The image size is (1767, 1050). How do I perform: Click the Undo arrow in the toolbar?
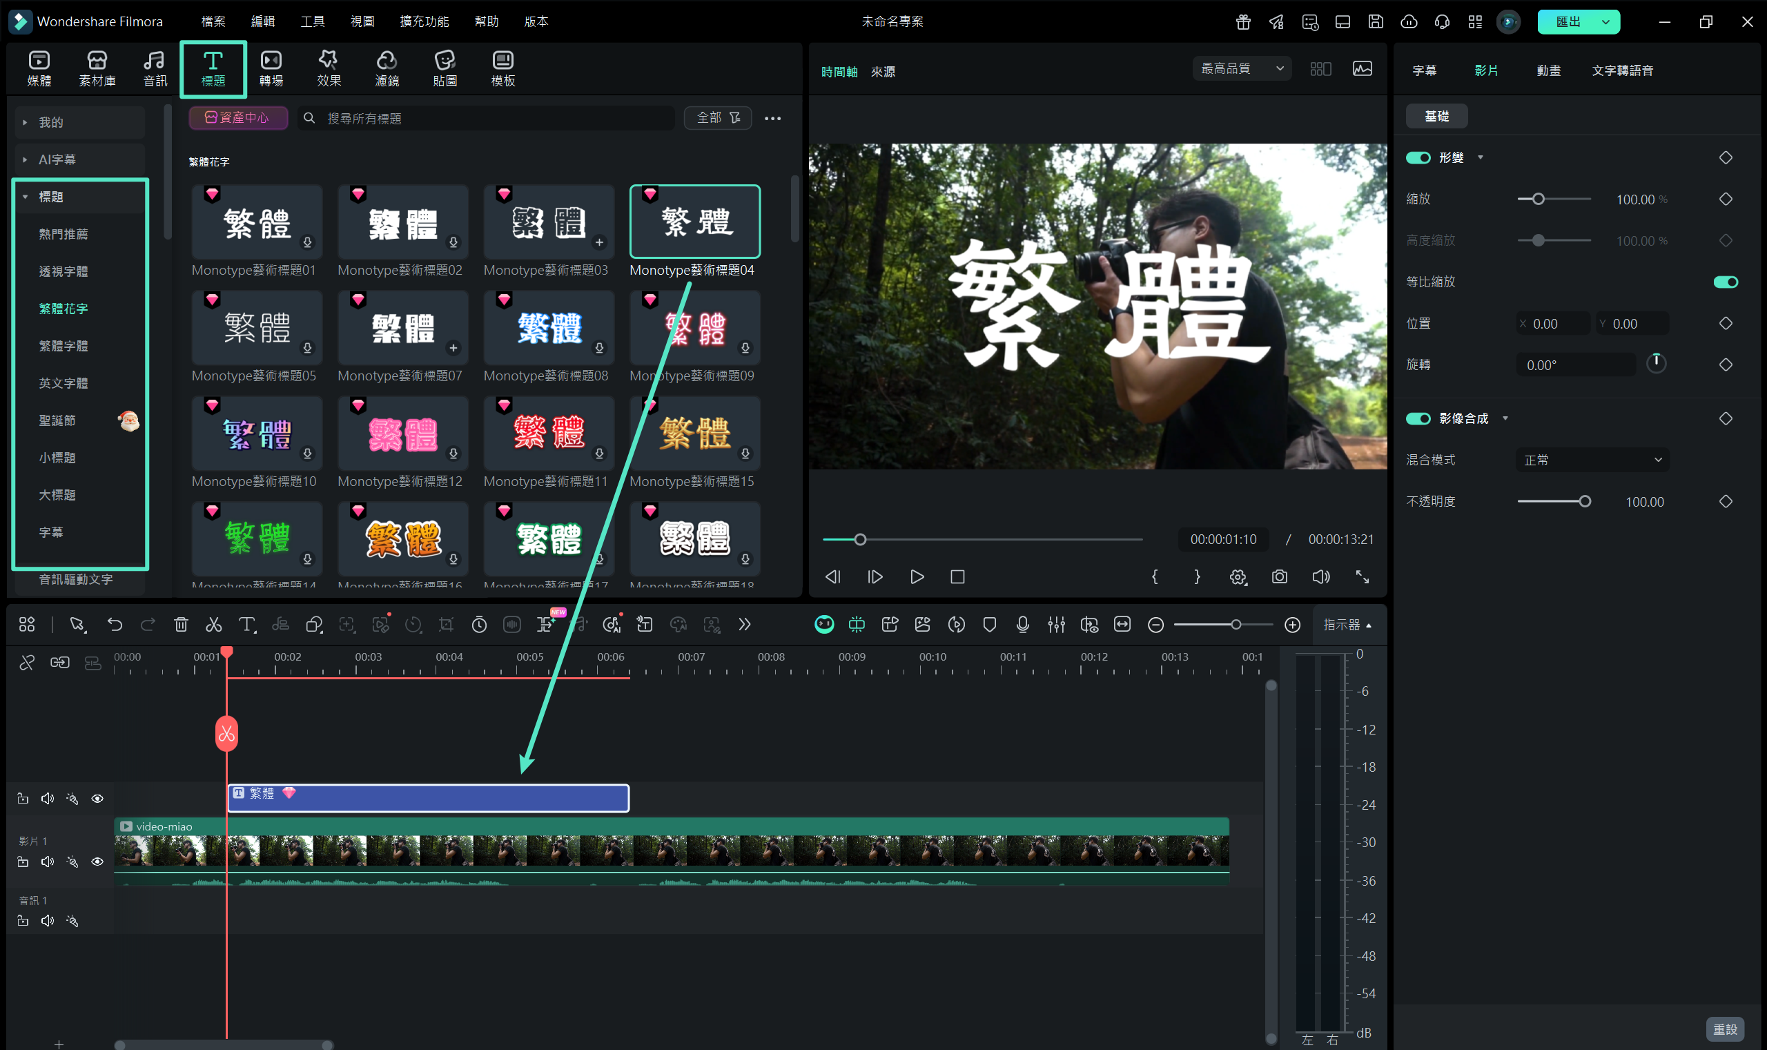(115, 625)
